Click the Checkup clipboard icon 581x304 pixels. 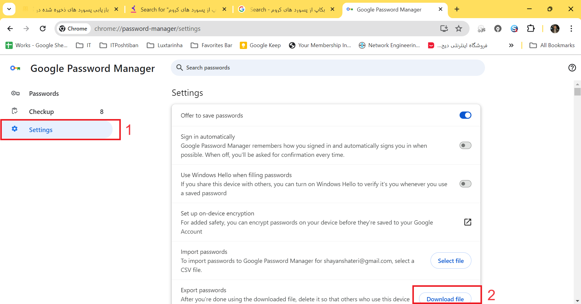[x=15, y=111]
